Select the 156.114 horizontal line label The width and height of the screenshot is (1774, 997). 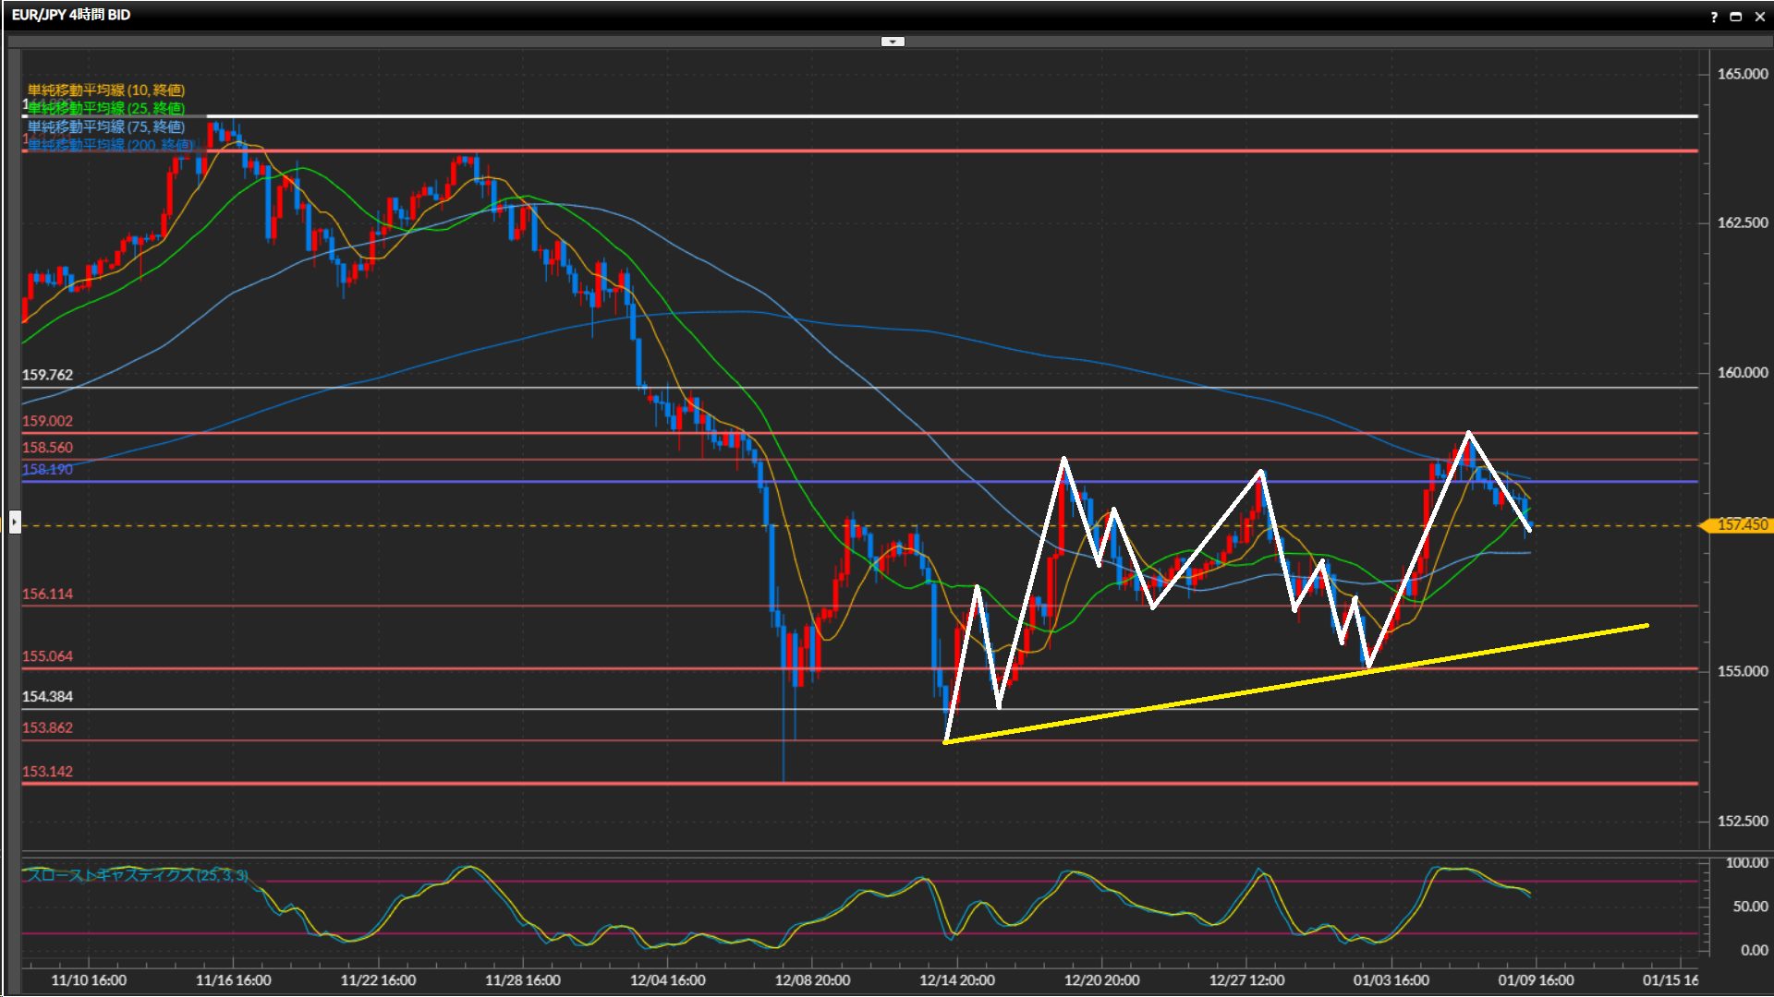(x=47, y=594)
